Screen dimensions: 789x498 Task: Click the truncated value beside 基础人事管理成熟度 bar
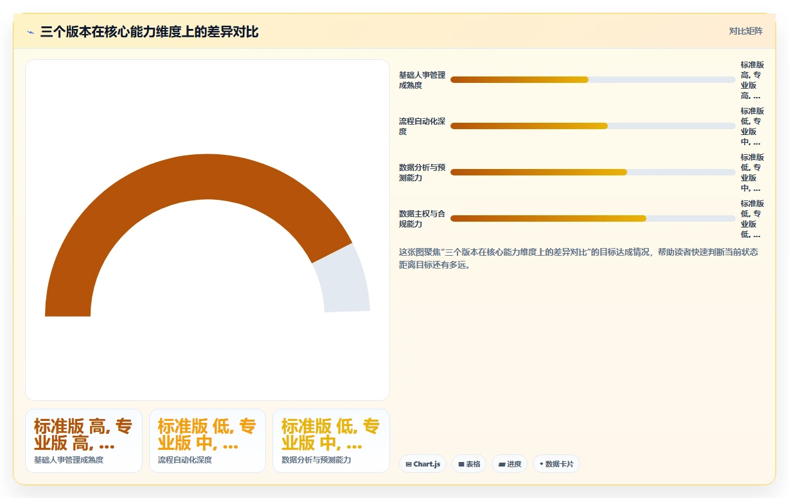click(752, 80)
